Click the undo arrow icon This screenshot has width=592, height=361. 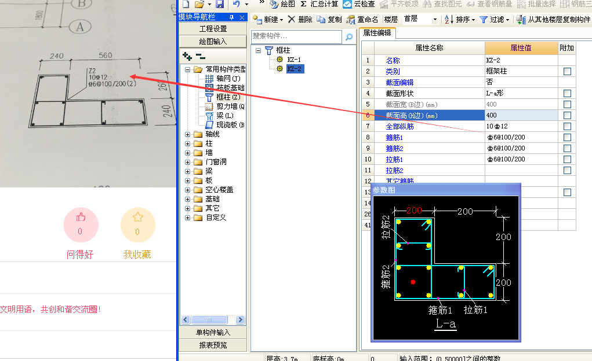[x=237, y=4]
